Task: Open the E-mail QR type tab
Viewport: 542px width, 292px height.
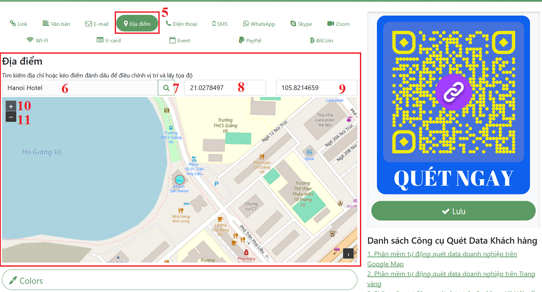Action: tap(97, 24)
